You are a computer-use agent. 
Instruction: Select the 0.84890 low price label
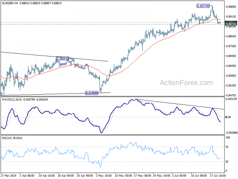coord(92,93)
